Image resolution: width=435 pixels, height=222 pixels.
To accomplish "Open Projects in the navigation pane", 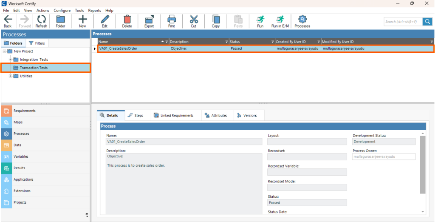I will coord(45,202).
